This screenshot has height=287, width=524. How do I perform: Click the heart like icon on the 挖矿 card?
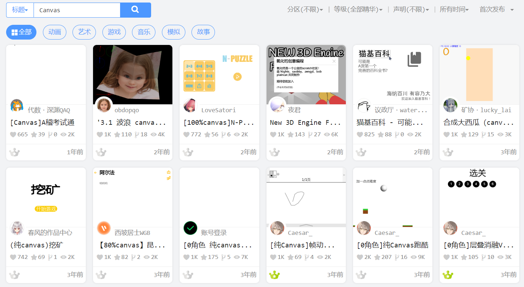13,257
